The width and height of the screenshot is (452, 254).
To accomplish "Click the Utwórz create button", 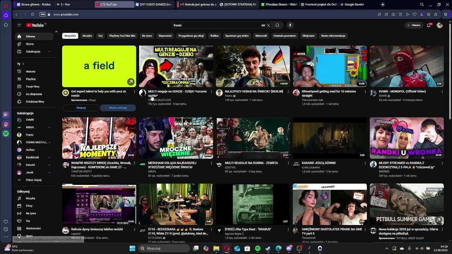I will [414, 25].
